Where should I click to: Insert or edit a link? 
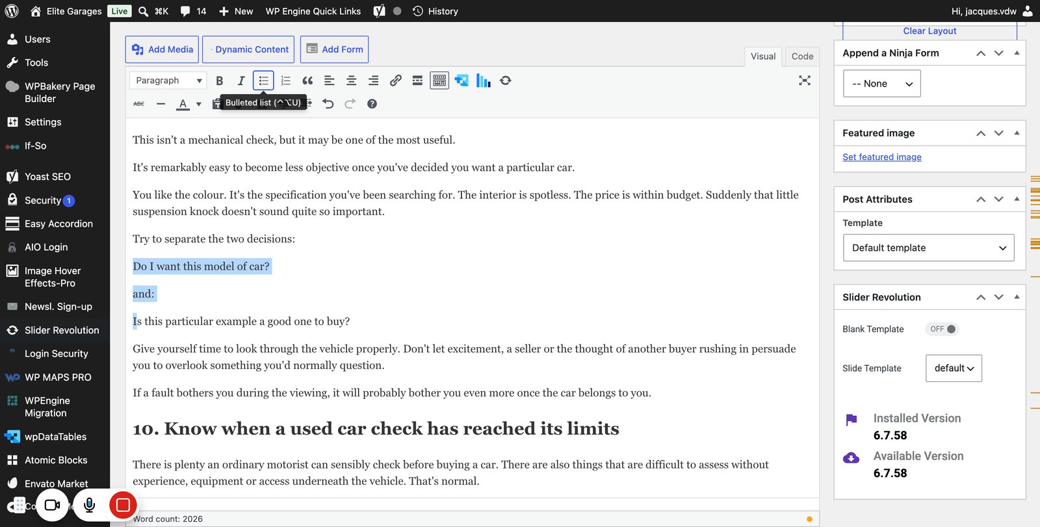(396, 81)
